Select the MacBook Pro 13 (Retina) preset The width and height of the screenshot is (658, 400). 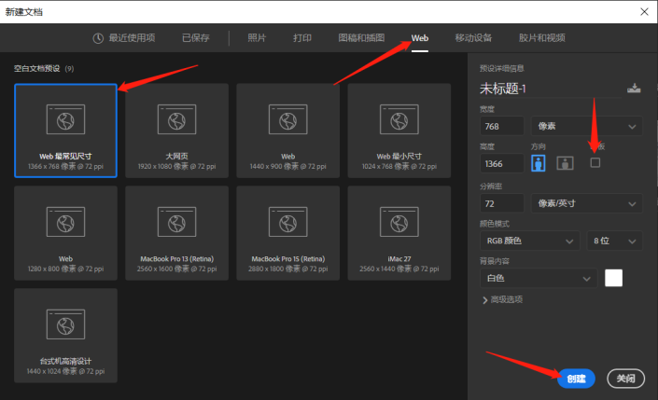pos(176,232)
